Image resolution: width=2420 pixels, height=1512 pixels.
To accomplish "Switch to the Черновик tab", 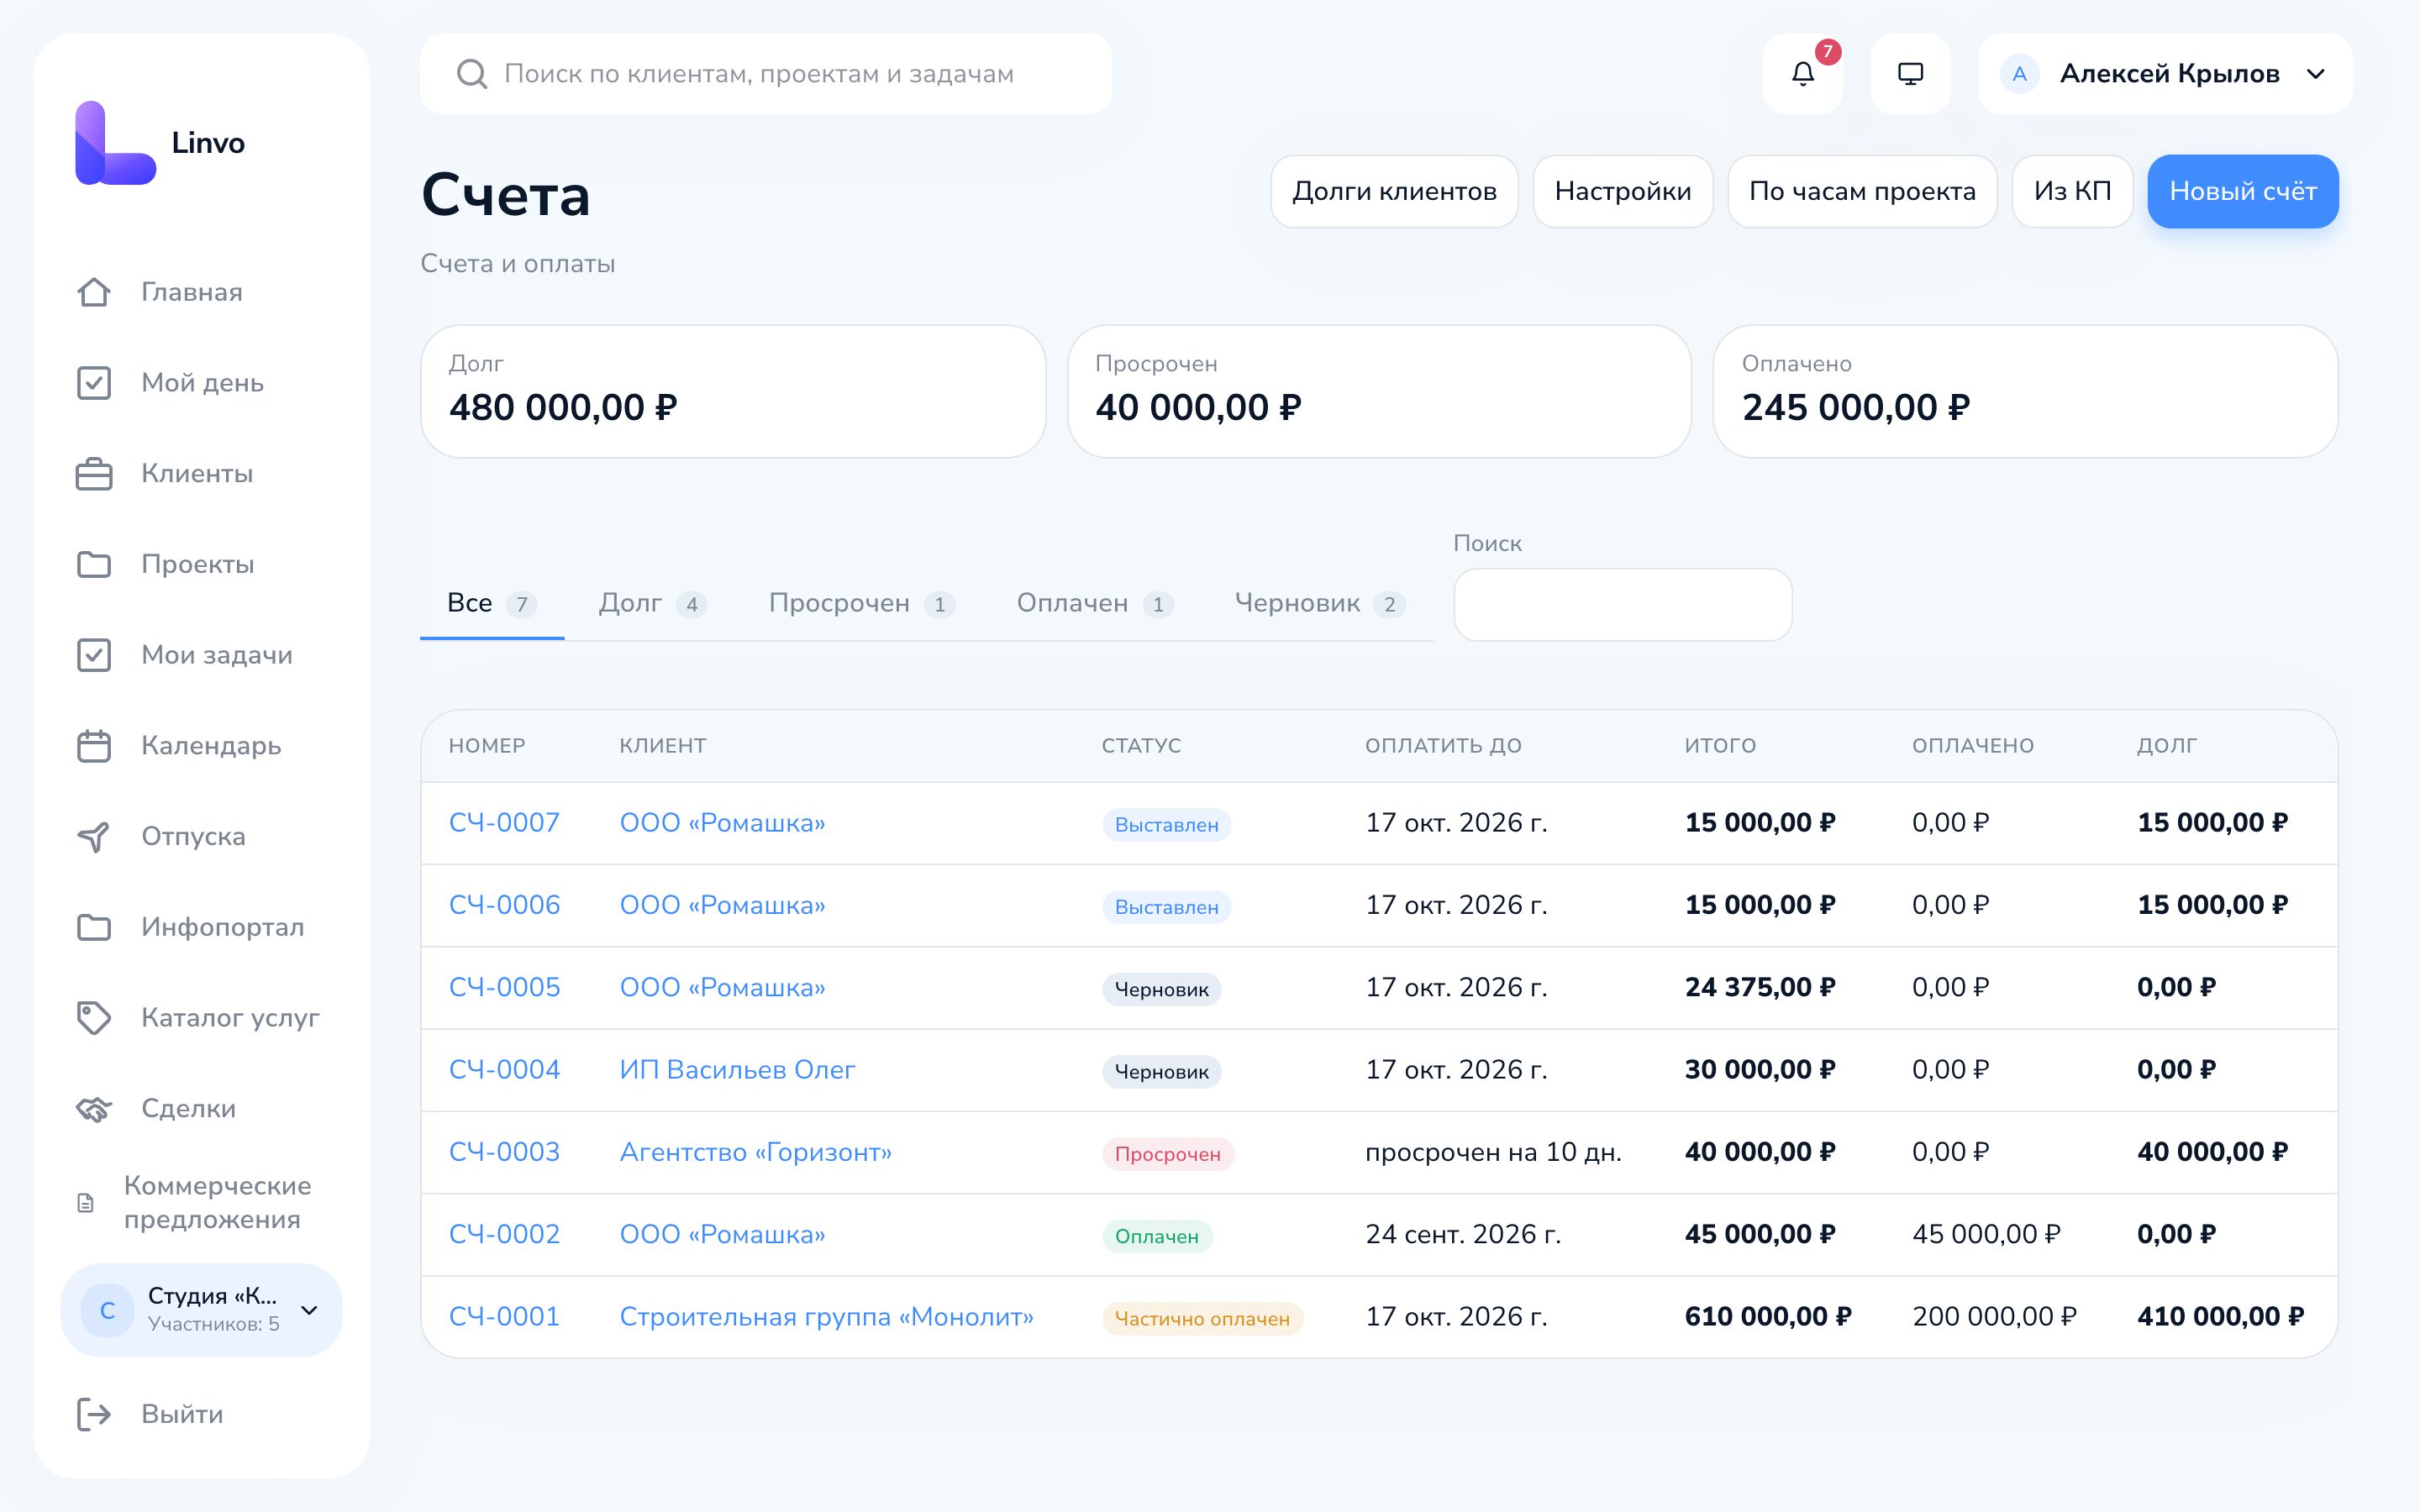I will click(1320, 604).
